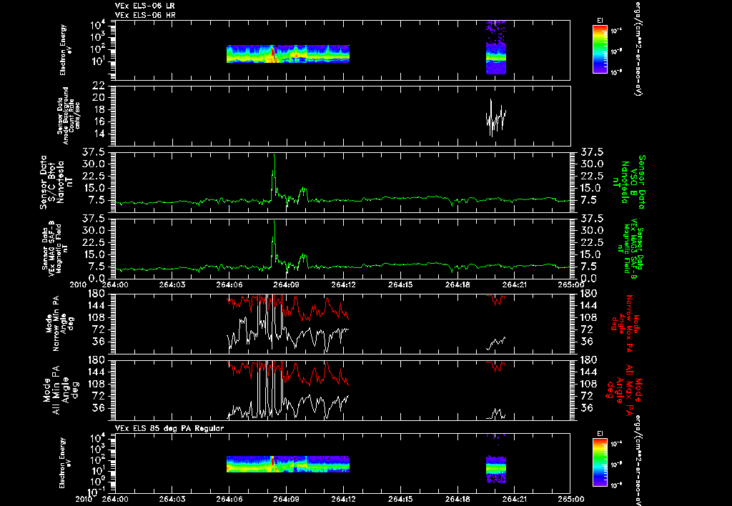Click the white "VEx MAG SAF-B Magnetic Field" label

55,247
